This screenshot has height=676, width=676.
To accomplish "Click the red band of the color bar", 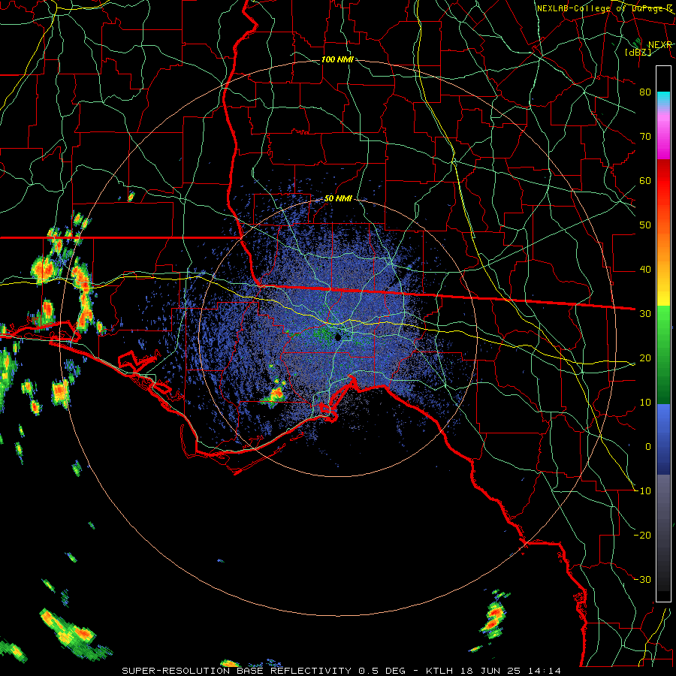I will pyautogui.click(x=663, y=181).
